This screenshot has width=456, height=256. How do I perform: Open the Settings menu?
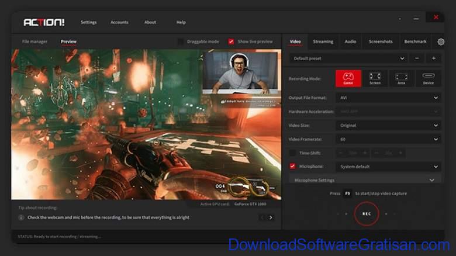coord(88,22)
